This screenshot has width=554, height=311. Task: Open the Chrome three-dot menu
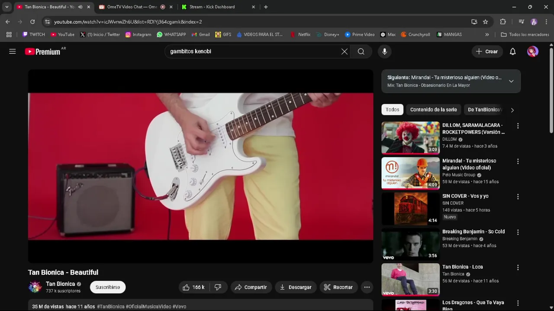click(x=546, y=22)
